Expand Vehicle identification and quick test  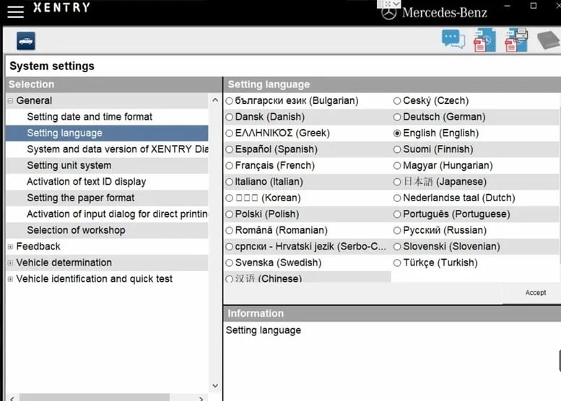click(x=10, y=279)
